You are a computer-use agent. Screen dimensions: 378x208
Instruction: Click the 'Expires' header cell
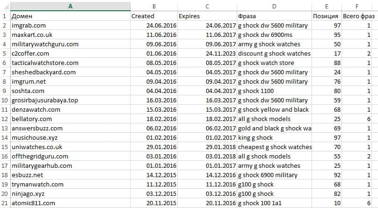click(207, 16)
